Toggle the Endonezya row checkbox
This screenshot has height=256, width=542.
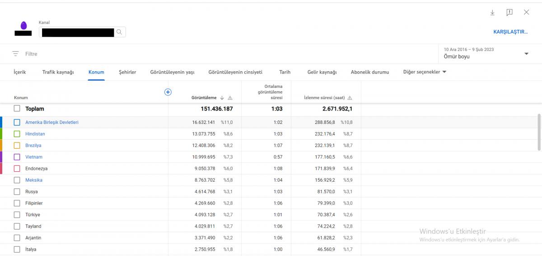coord(17,169)
